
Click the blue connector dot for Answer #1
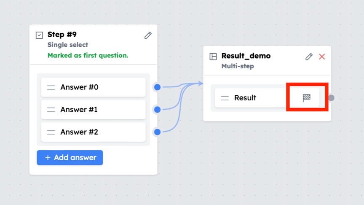tap(157, 110)
